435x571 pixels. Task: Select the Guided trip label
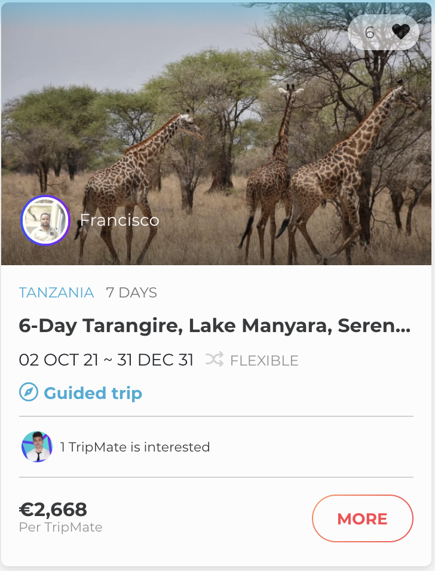[x=93, y=393]
